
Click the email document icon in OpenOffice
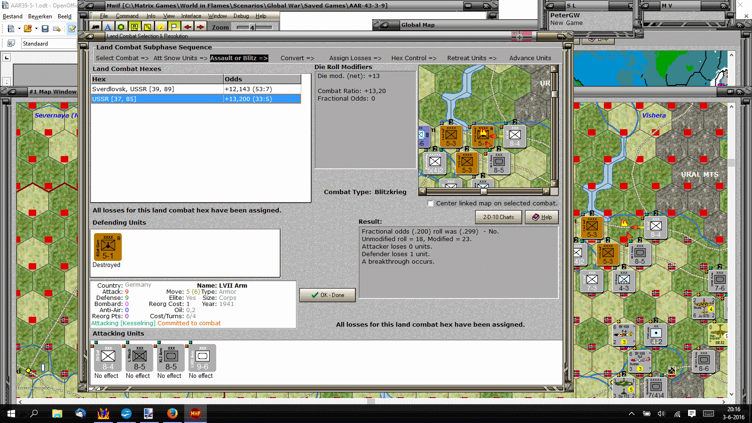[x=57, y=29]
